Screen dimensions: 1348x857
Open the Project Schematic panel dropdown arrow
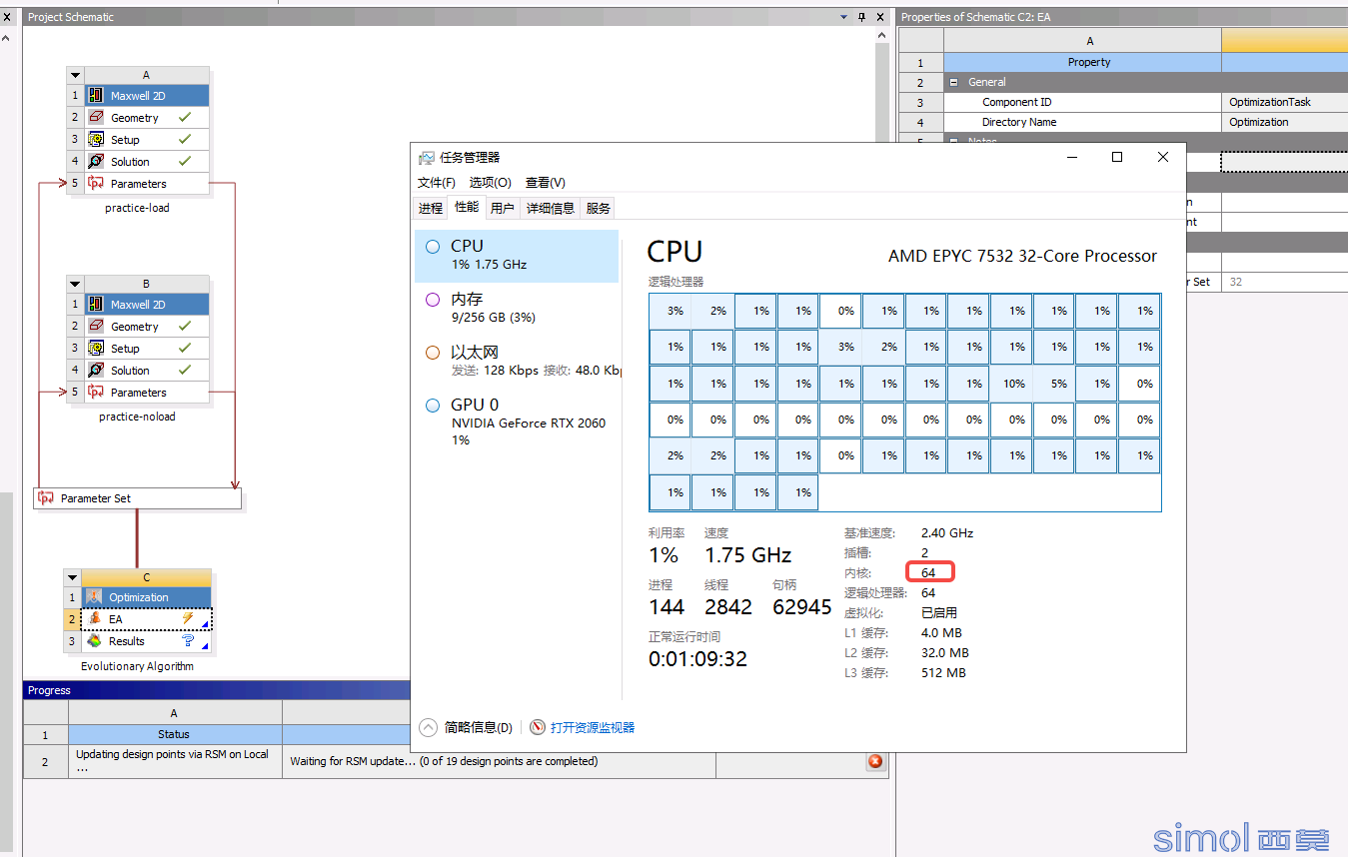845,17
